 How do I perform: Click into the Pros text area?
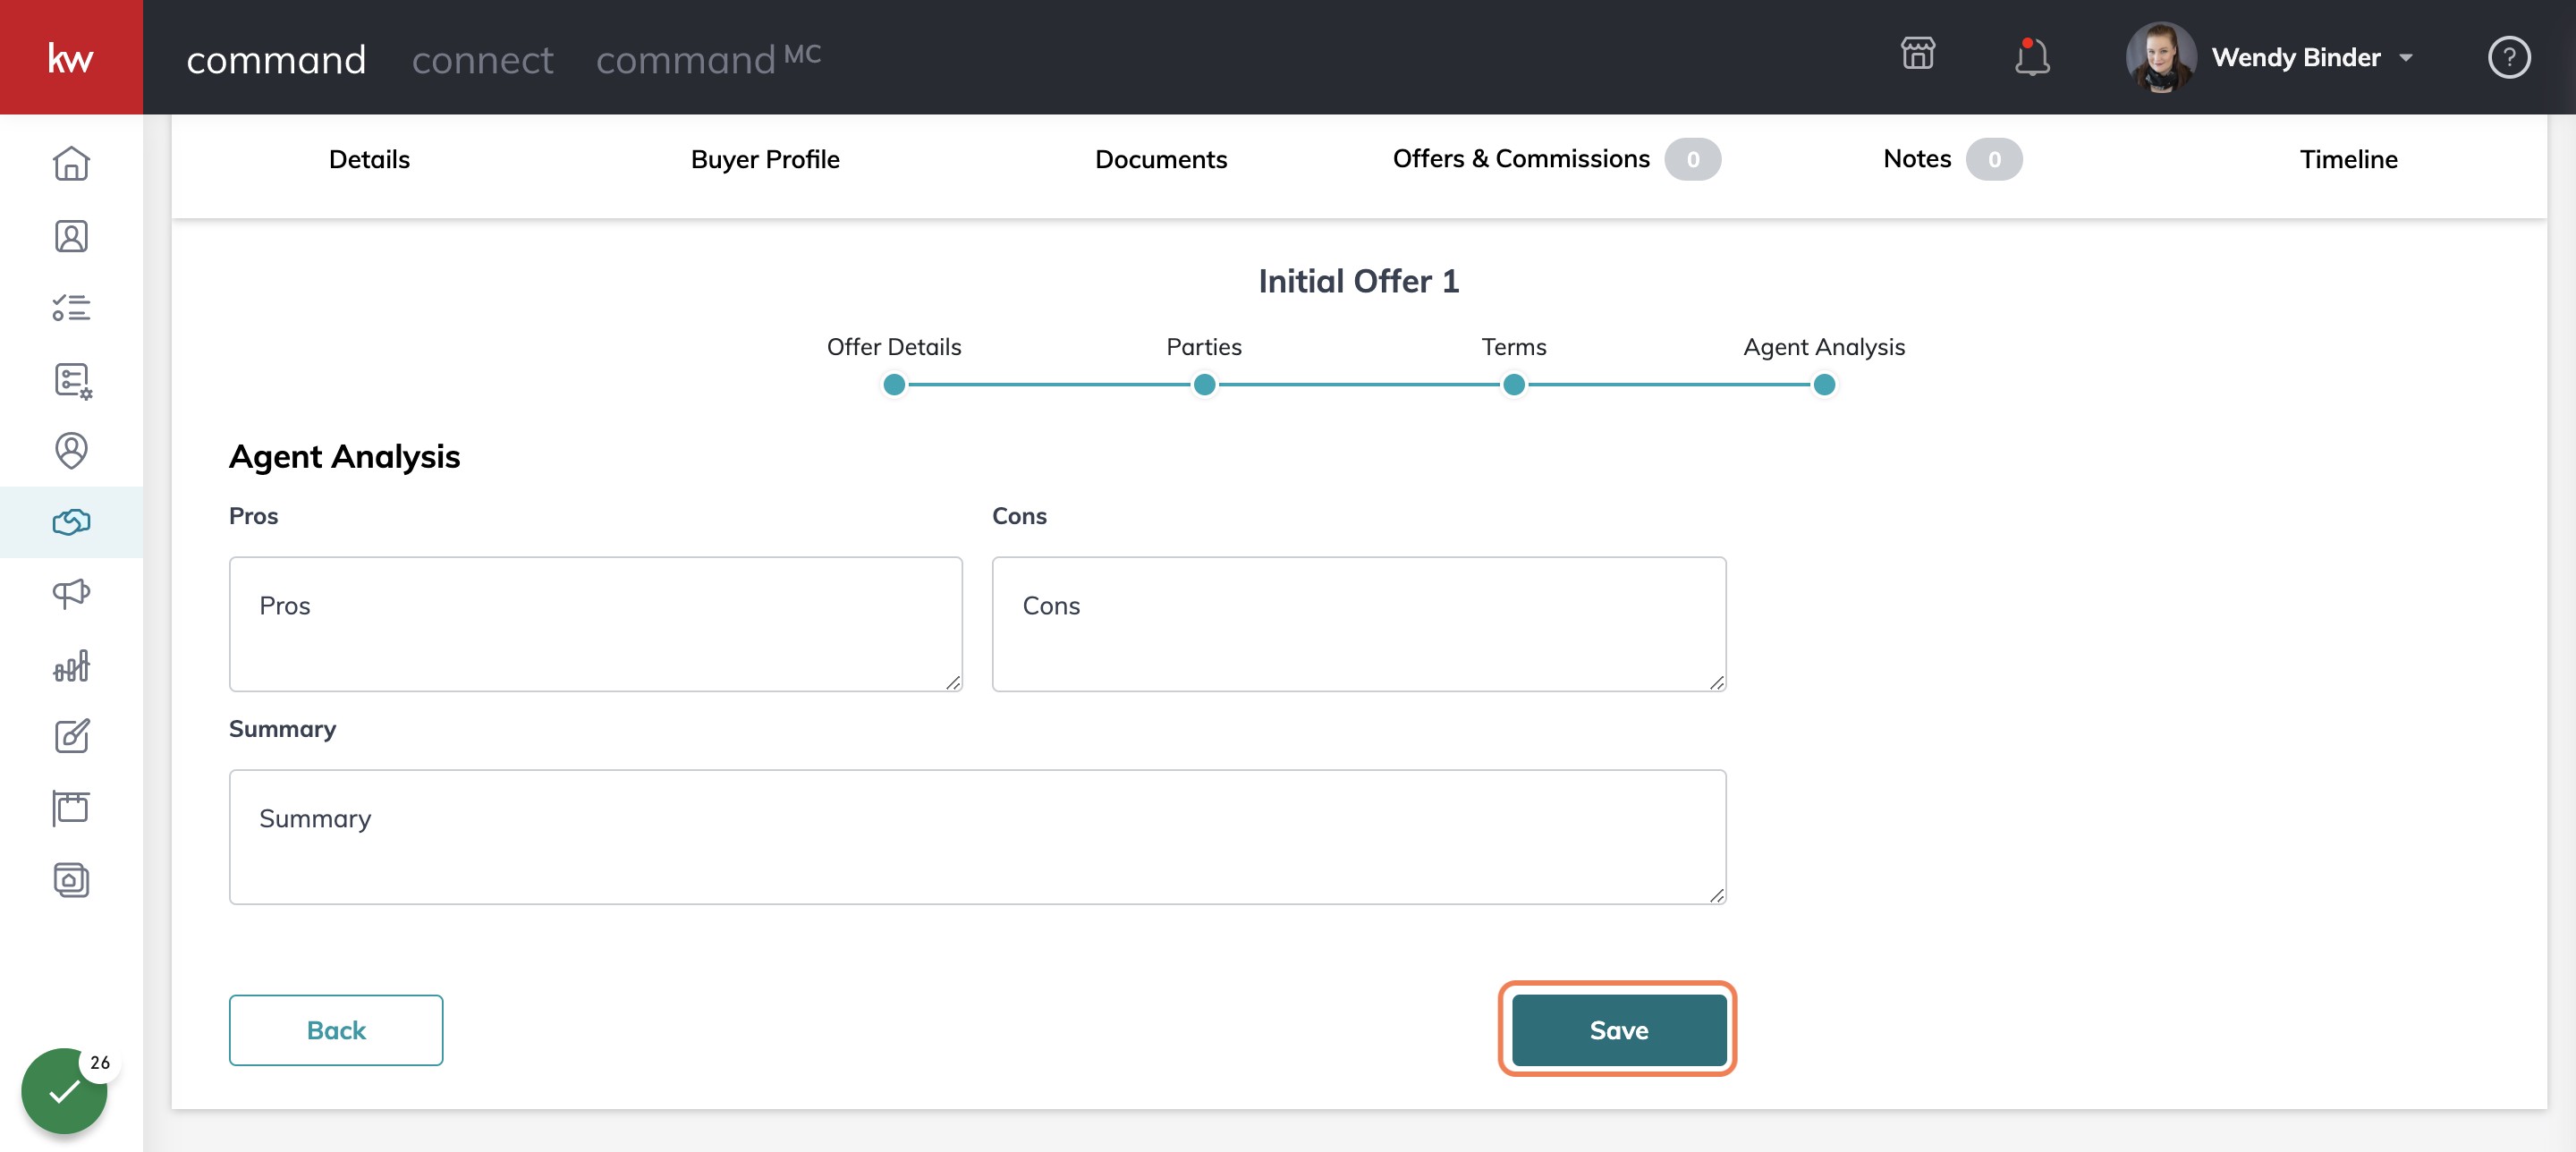pyautogui.click(x=595, y=624)
